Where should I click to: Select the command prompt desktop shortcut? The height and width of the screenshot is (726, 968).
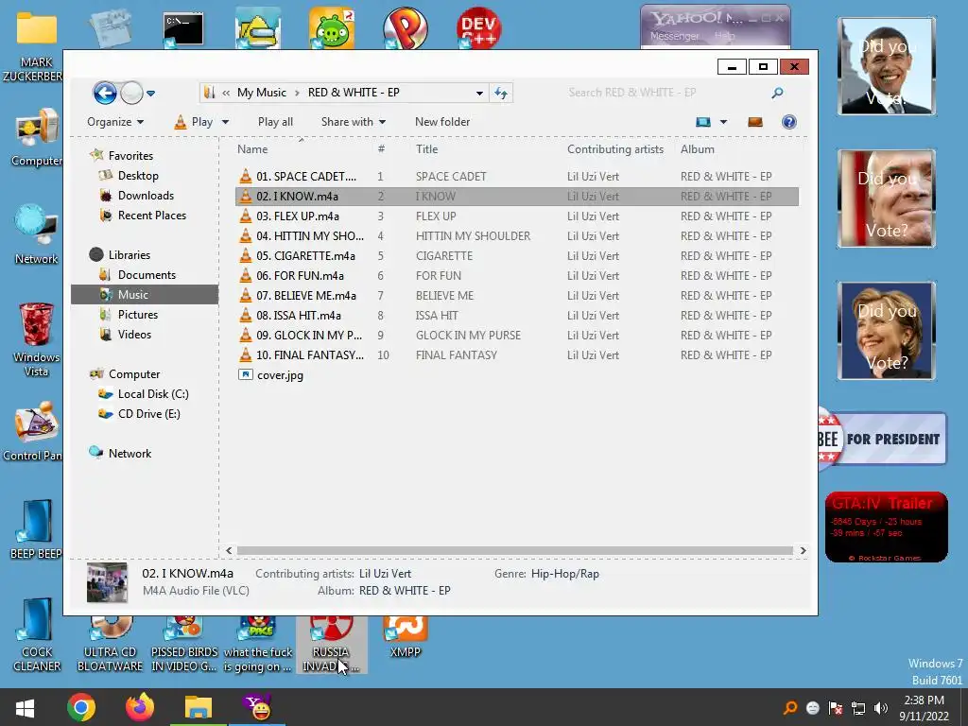183,29
